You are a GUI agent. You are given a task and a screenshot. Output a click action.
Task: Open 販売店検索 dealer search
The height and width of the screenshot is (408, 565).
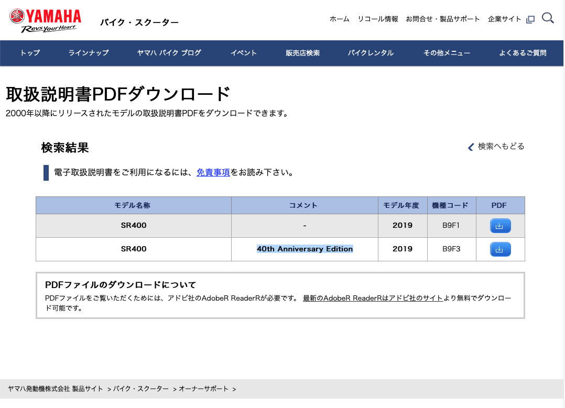tap(302, 53)
